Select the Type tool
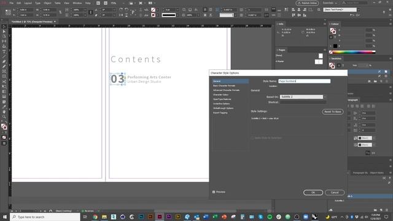Viewport: 393px width, 221px height. (4, 52)
